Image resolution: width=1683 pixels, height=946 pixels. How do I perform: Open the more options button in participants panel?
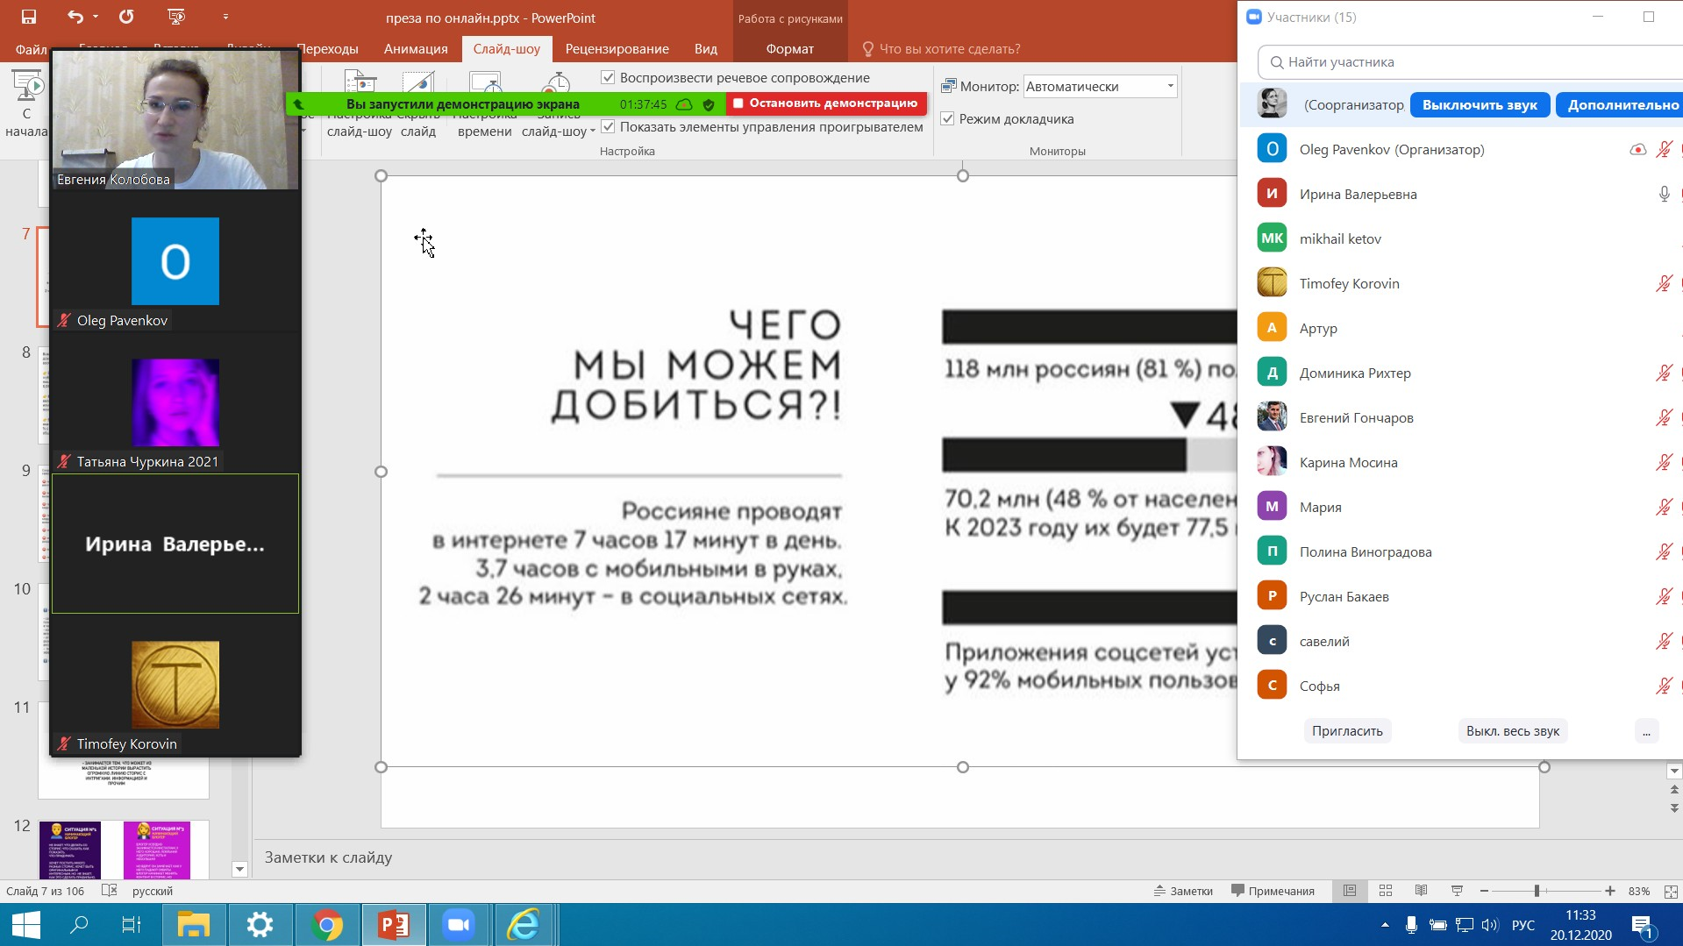pyautogui.click(x=1646, y=731)
